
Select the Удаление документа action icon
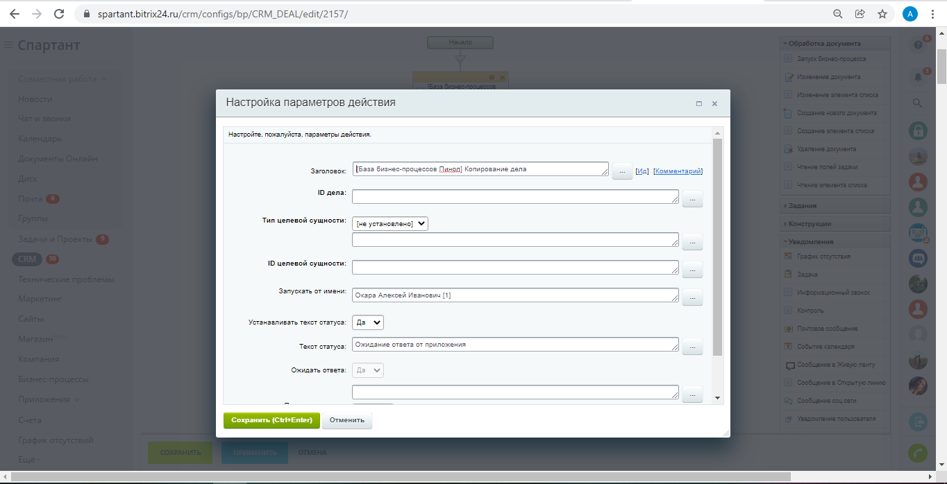tap(788, 149)
